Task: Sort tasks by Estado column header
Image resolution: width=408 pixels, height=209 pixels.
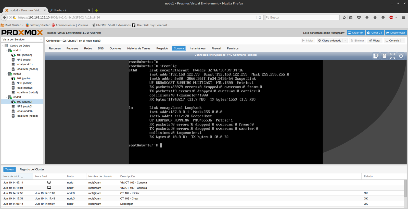Action: [383, 176]
